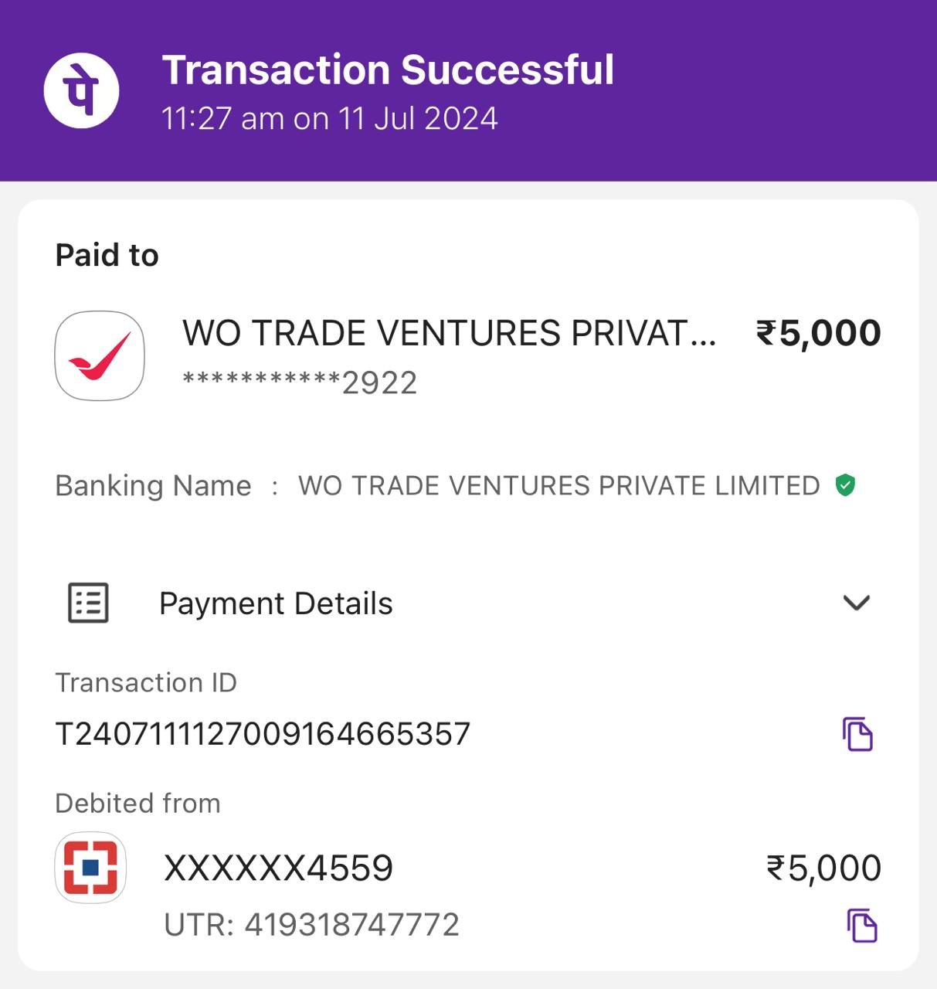
Task: Tap the Payment Details list icon
Action: [x=89, y=603]
